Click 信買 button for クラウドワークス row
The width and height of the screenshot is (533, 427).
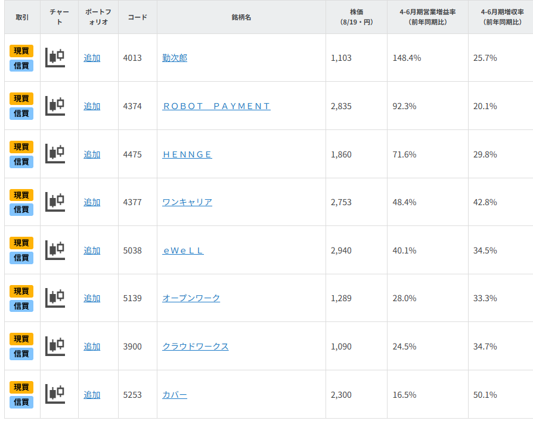coord(21,354)
